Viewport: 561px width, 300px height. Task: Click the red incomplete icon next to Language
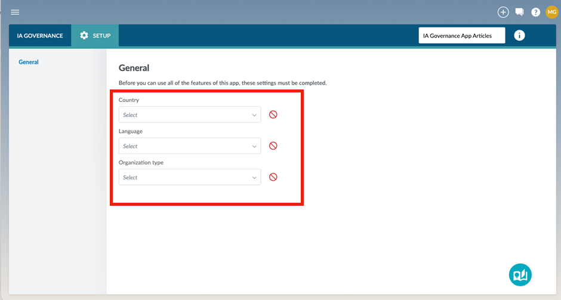pyautogui.click(x=273, y=146)
